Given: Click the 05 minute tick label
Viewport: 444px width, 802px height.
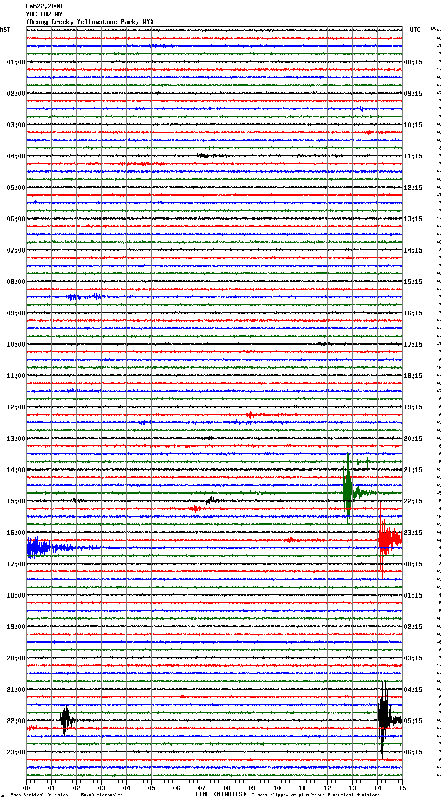Looking at the screenshot, I should [151, 788].
